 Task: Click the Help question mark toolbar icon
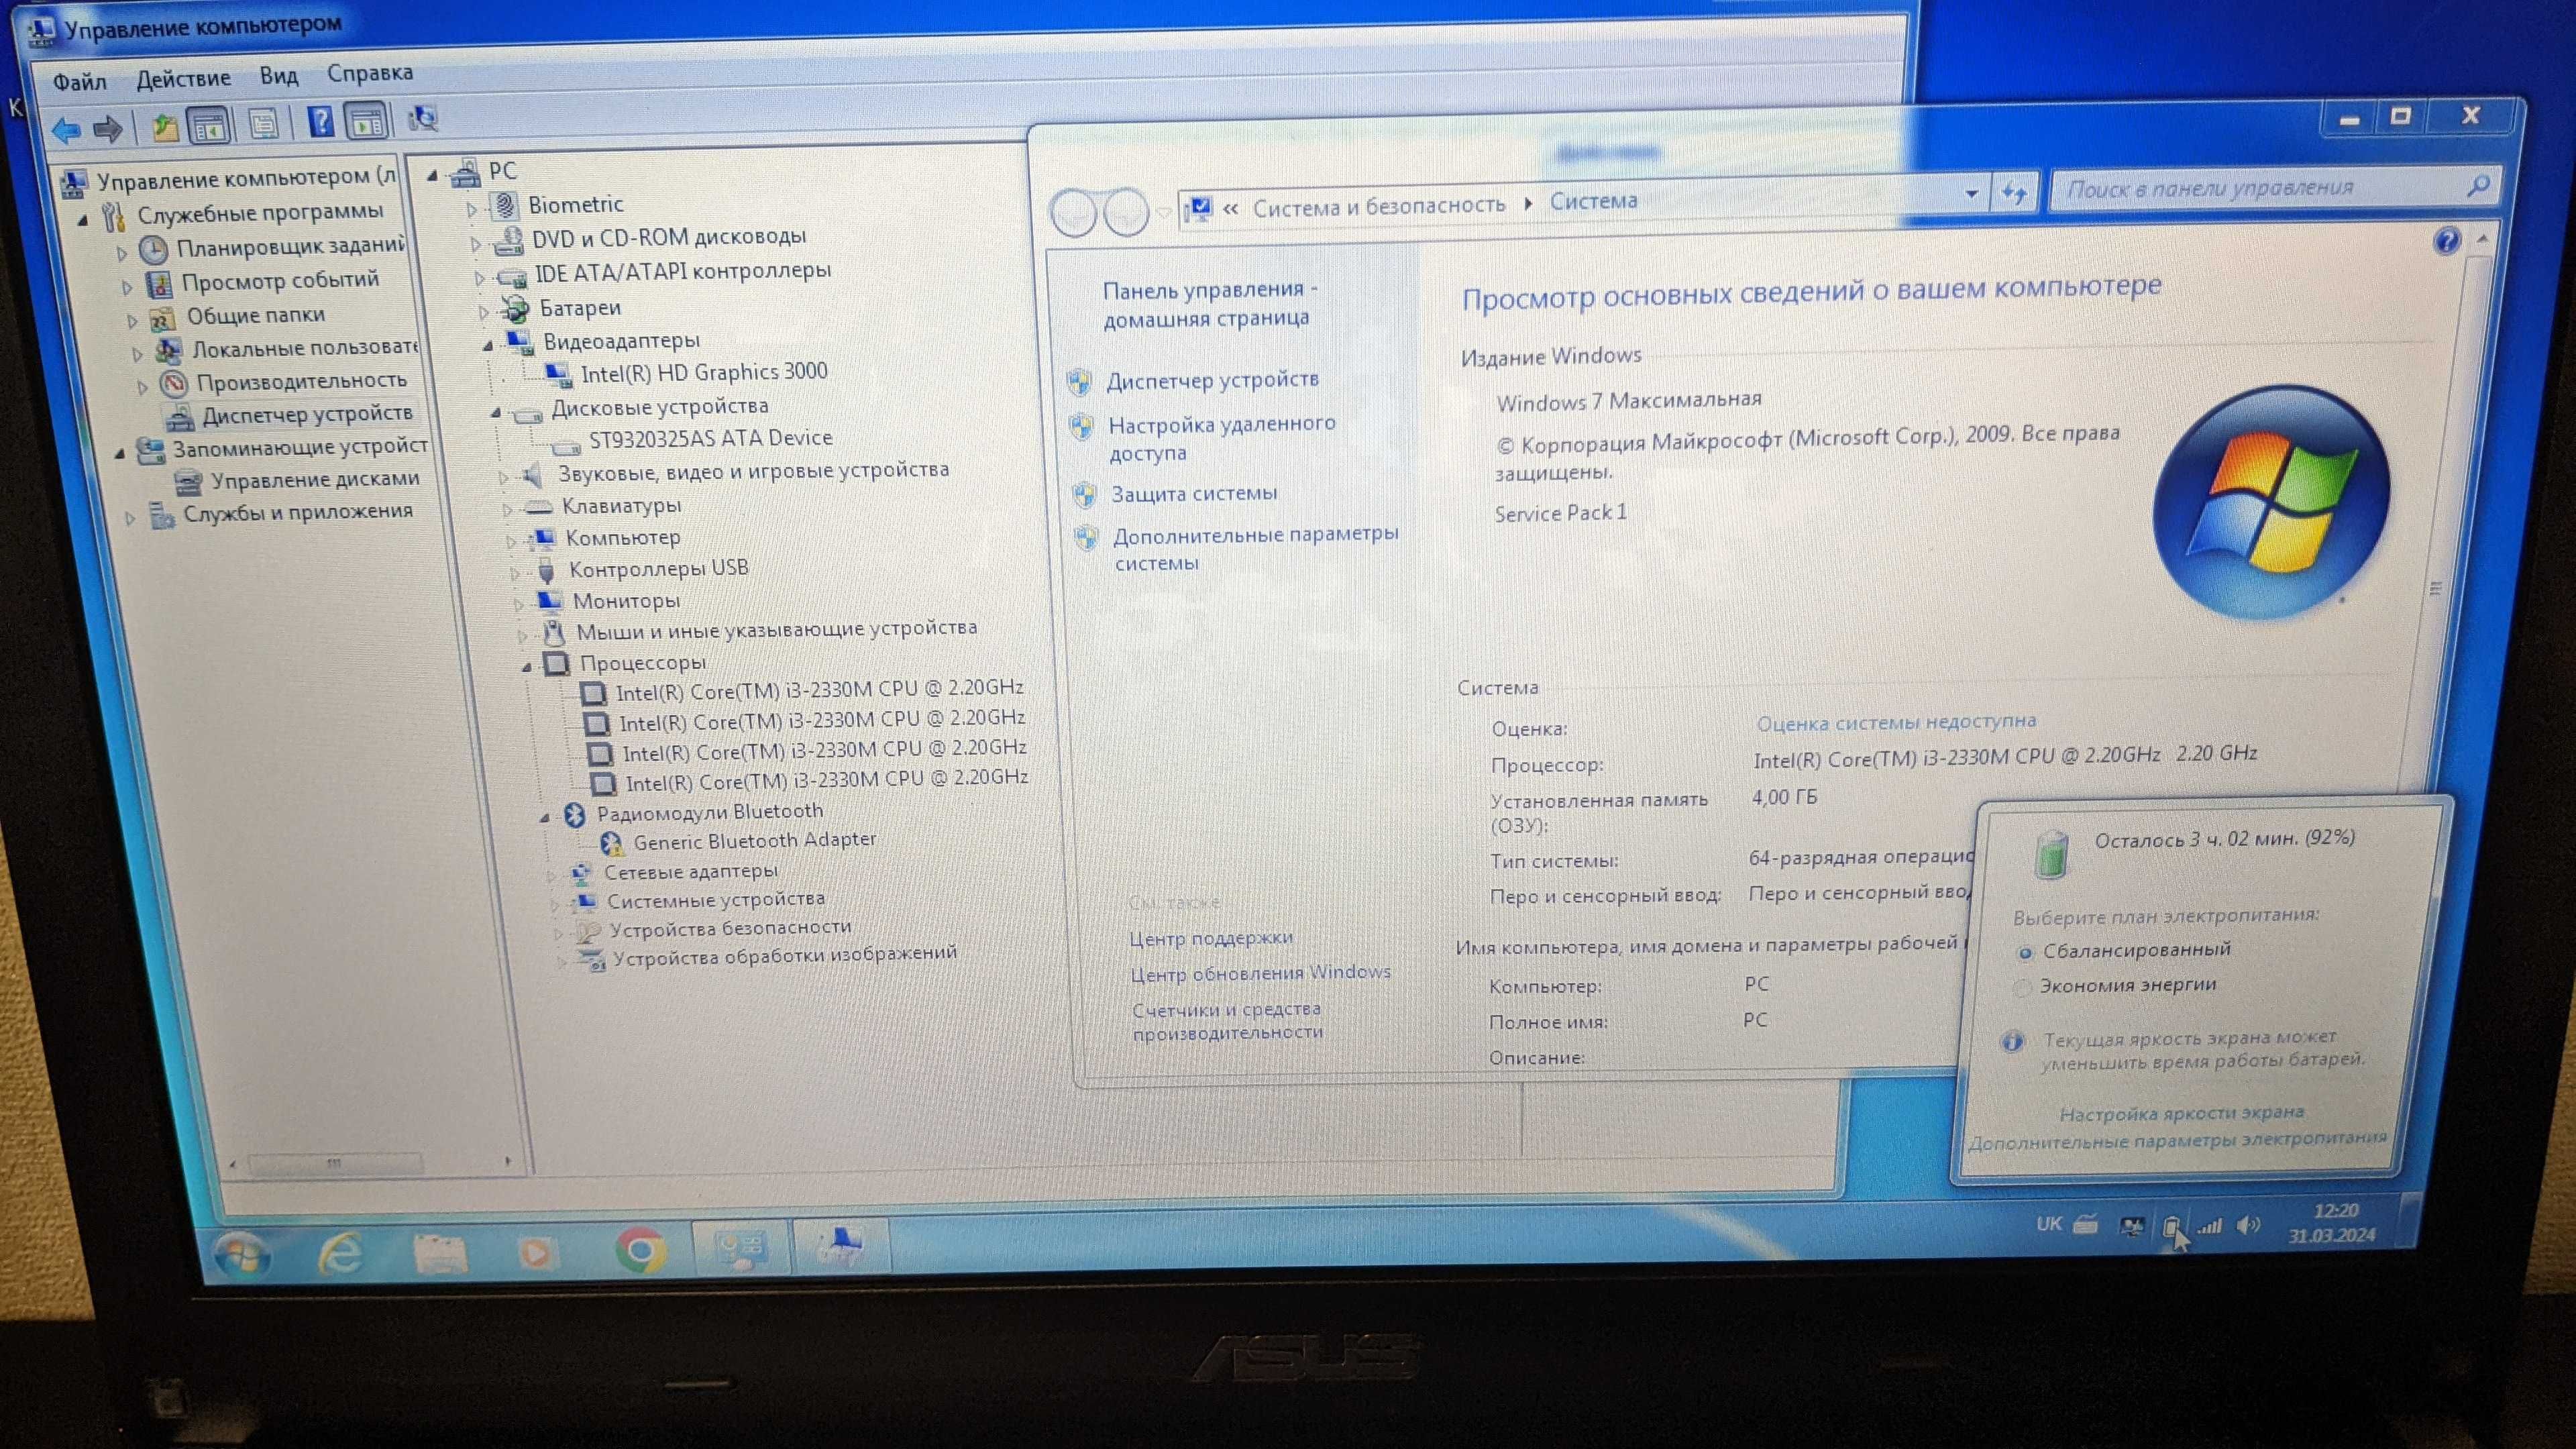coord(320,122)
